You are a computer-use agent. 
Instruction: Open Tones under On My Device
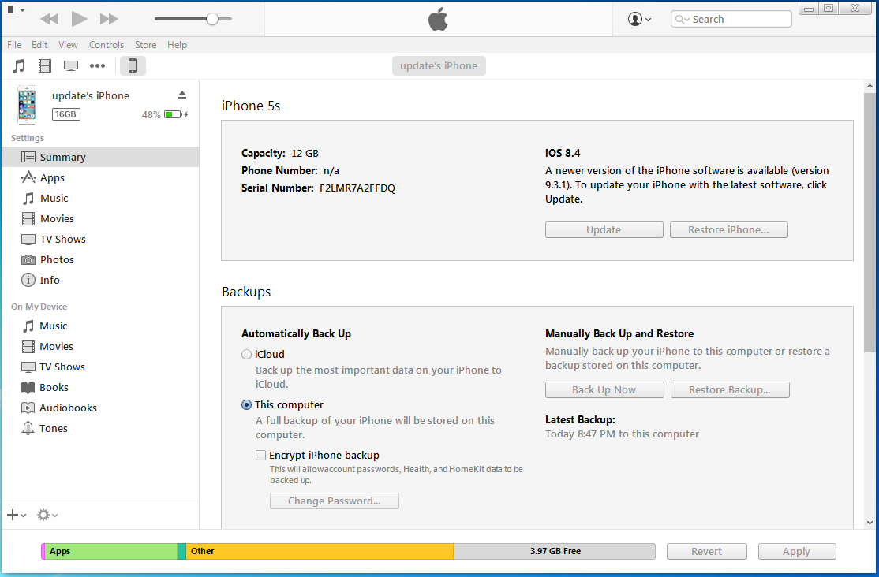[x=100, y=428]
